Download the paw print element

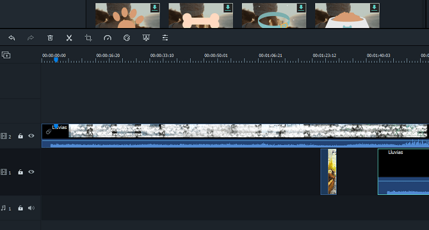click(154, 8)
